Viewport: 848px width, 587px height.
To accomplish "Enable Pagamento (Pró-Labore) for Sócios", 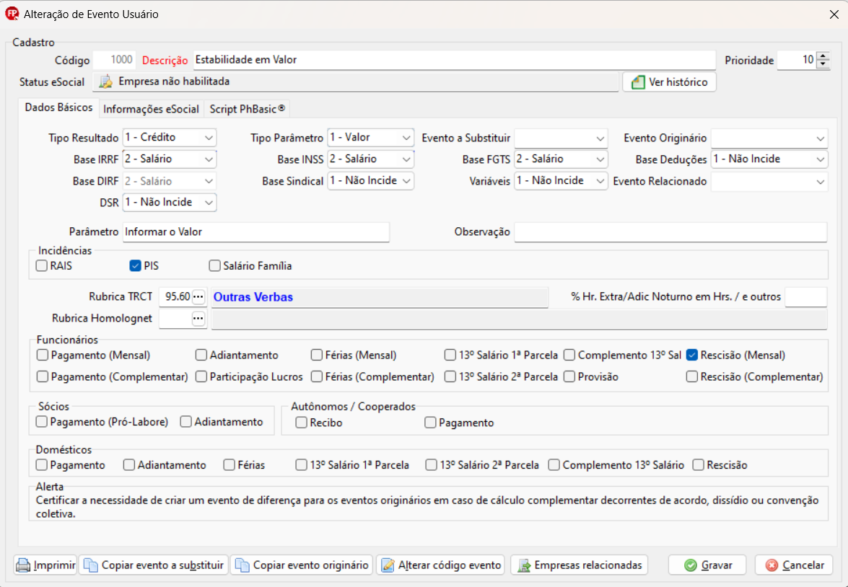I will coord(42,422).
